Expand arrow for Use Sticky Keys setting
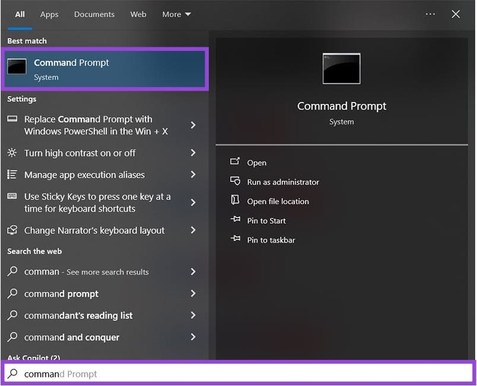The height and width of the screenshot is (386, 477). pyautogui.click(x=193, y=202)
